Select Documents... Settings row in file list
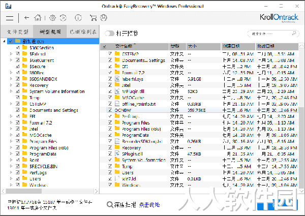The height and width of the screenshot is (216, 305). tap(199, 60)
